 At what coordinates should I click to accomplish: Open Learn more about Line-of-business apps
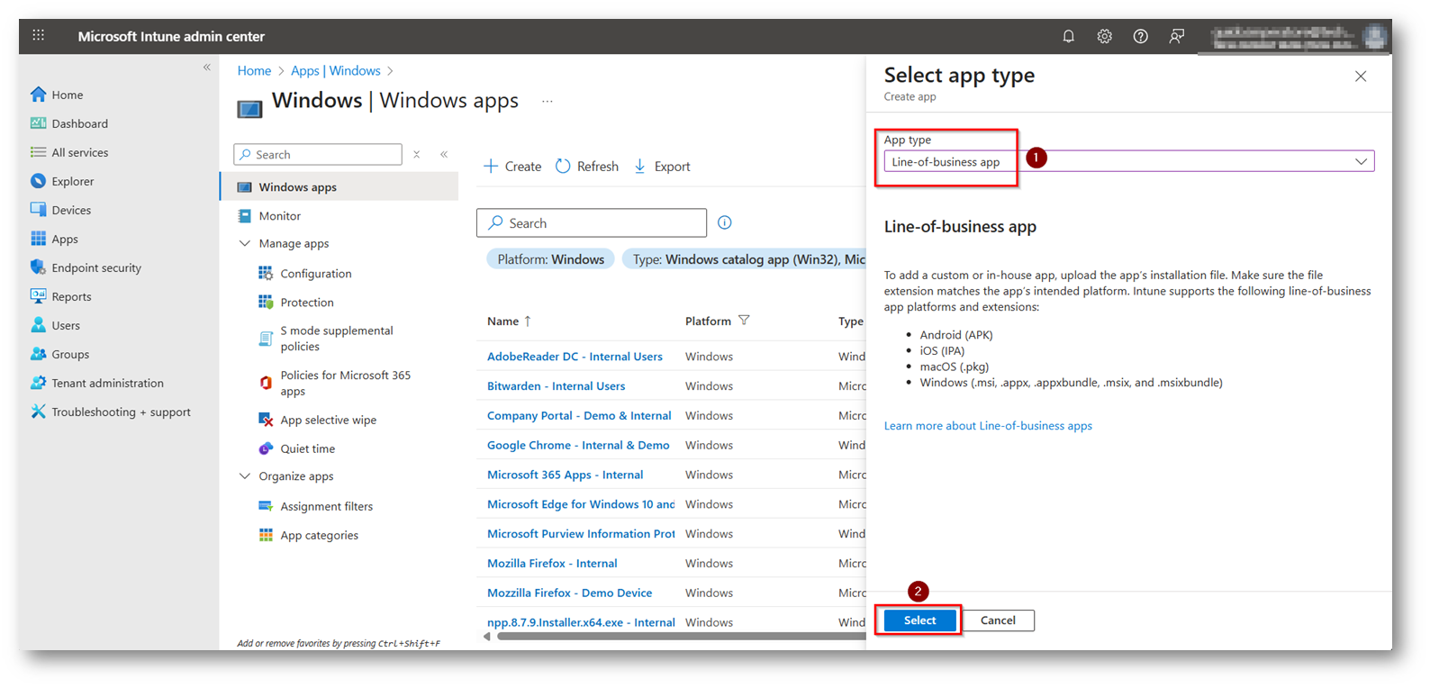click(988, 426)
